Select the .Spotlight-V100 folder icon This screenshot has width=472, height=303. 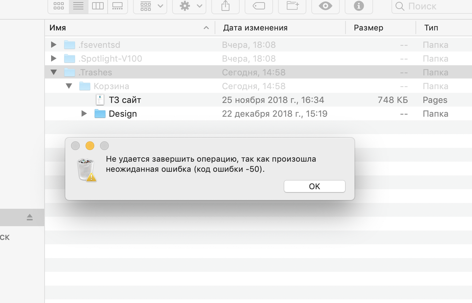pos(69,59)
